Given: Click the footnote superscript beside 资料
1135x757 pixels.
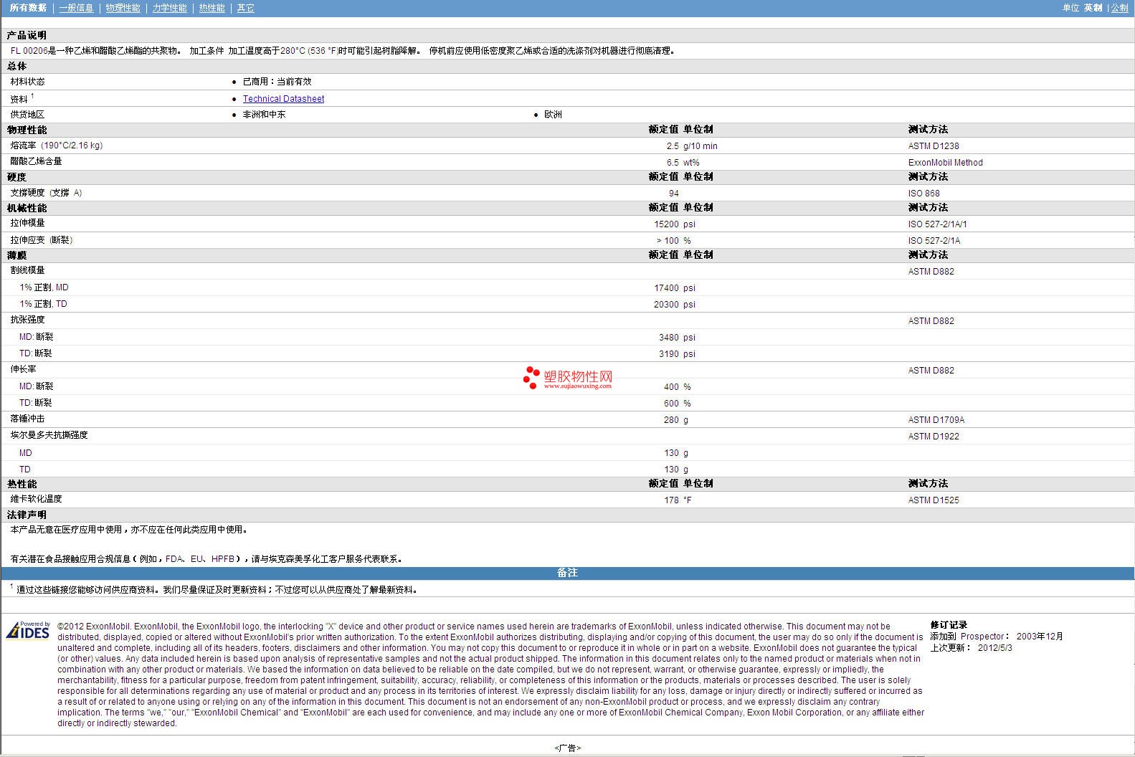Looking at the screenshot, I should (x=32, y=96).
